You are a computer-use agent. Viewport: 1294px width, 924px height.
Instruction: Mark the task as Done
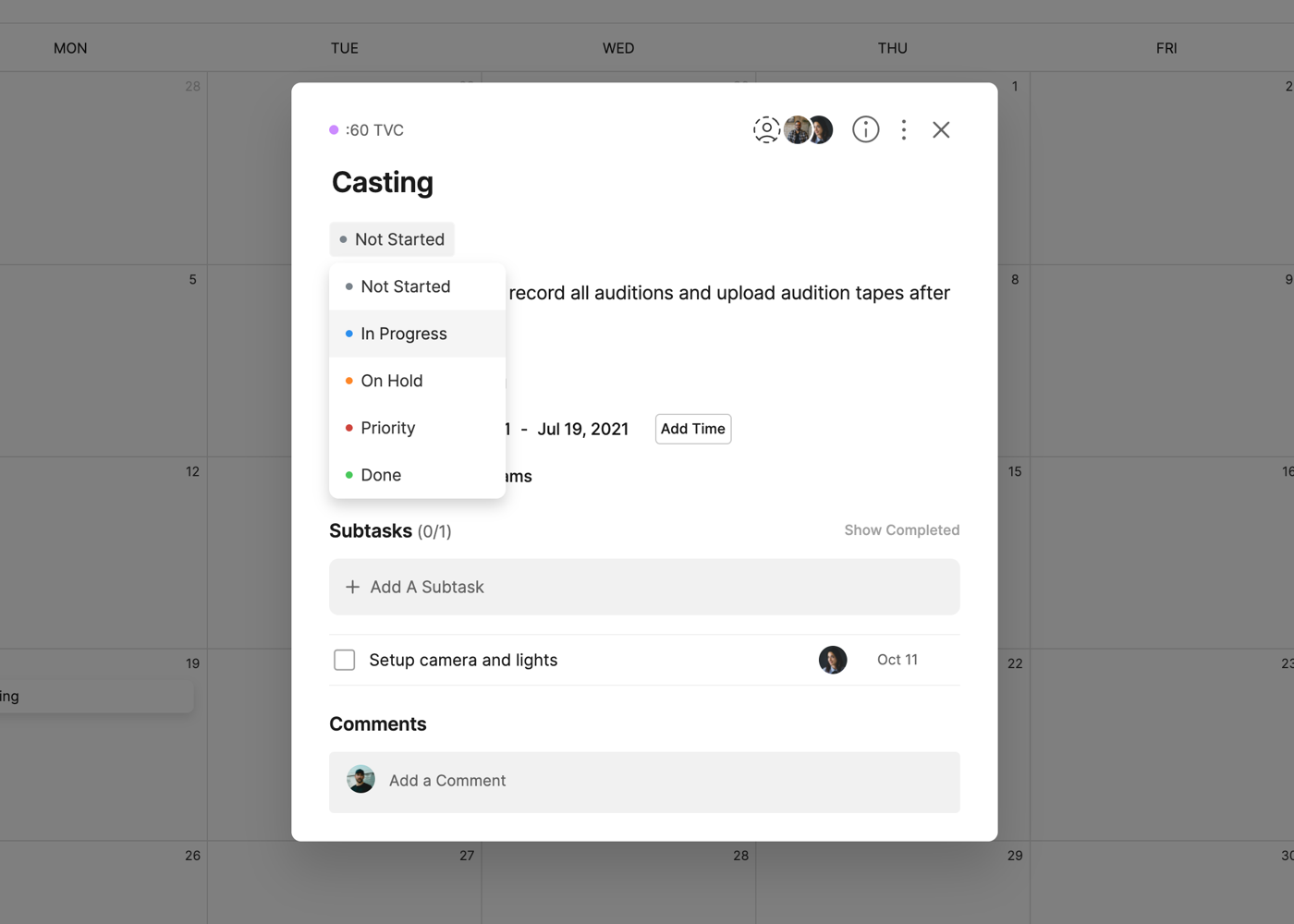(381, 475)
